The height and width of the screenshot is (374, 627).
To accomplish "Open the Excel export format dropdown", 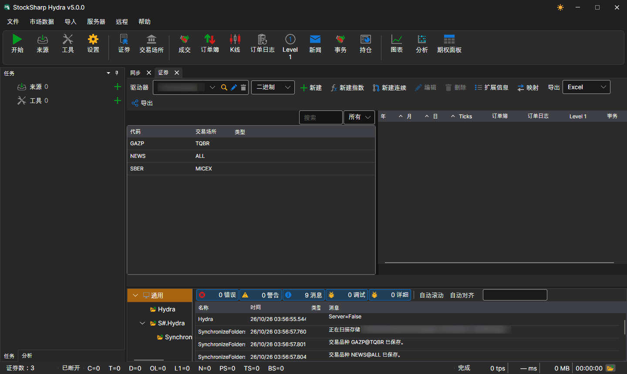I will [586, 87].
